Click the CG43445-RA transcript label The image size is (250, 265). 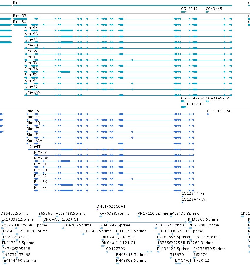pyautogui.click(x=217, y=98)
